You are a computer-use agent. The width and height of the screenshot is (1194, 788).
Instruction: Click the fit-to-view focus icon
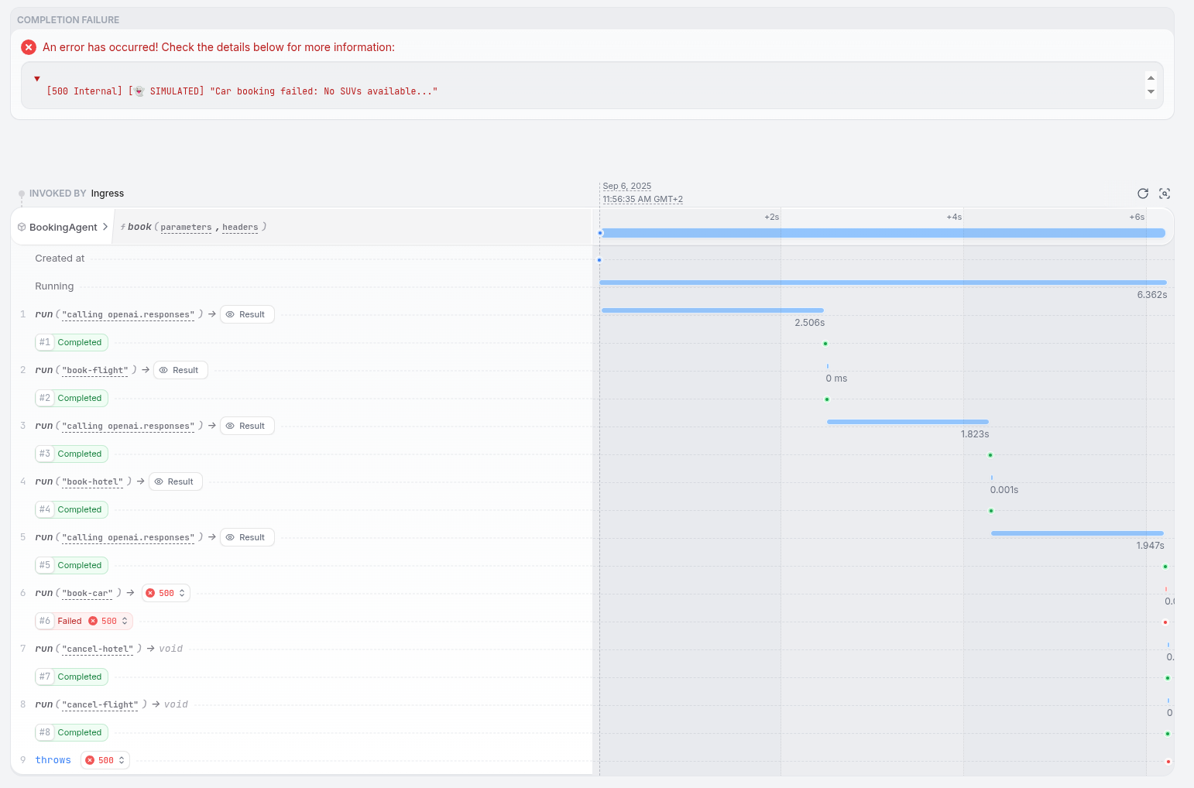tap(1165, 194)
